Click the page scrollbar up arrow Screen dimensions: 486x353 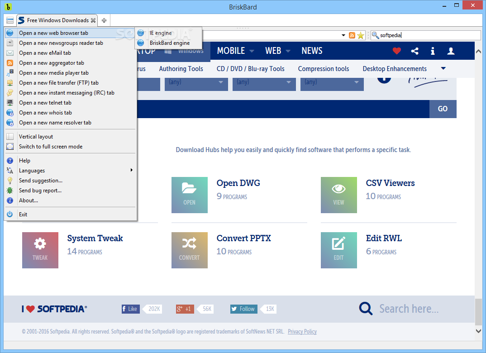pyautogui.click(x=479, y=52)
